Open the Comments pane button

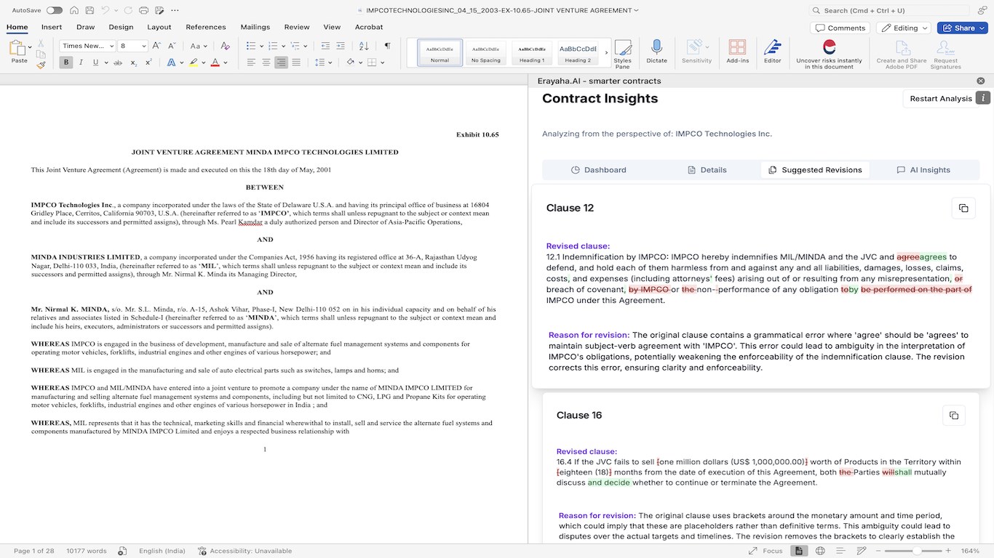coord(840,28)
